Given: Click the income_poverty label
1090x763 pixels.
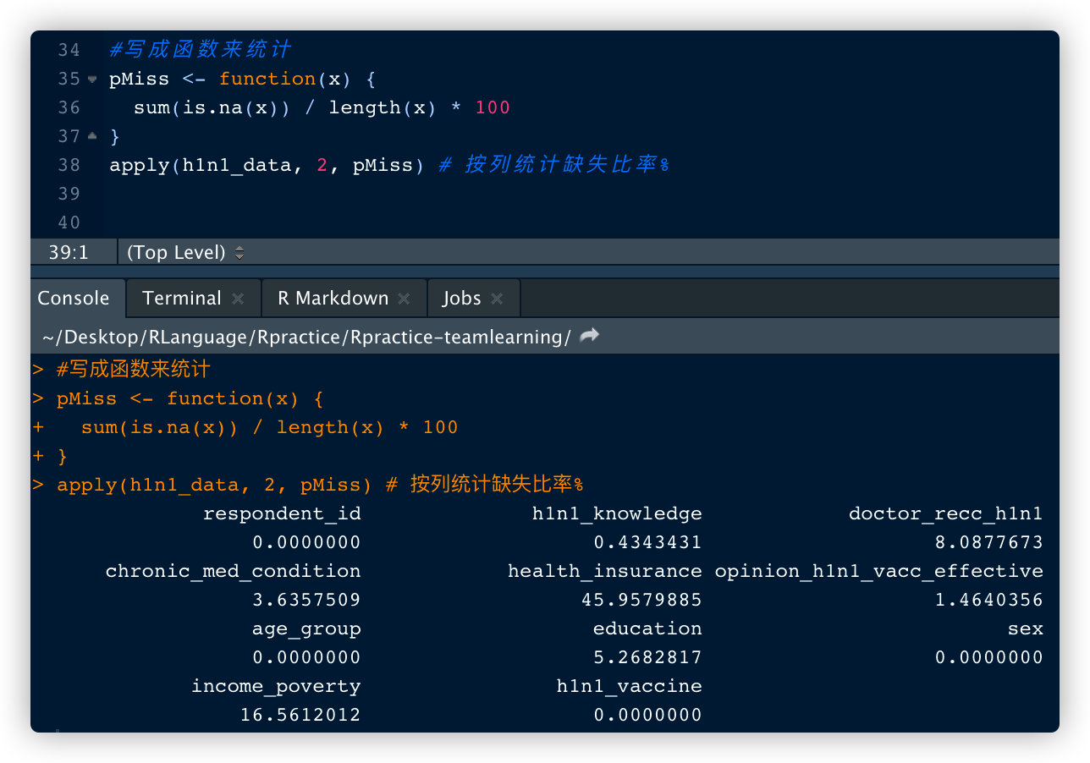Looking at the screenshot, I should 276,686.
